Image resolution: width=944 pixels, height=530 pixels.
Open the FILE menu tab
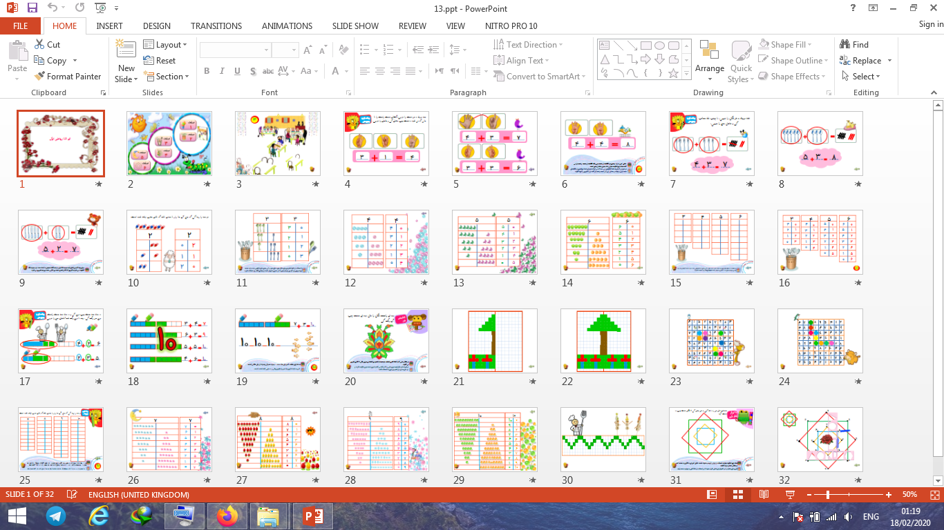click(21, 26)
